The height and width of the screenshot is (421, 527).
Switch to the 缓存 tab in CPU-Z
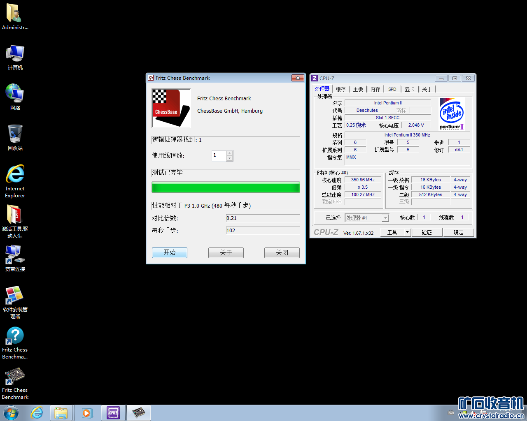click(x=340, y=89)
